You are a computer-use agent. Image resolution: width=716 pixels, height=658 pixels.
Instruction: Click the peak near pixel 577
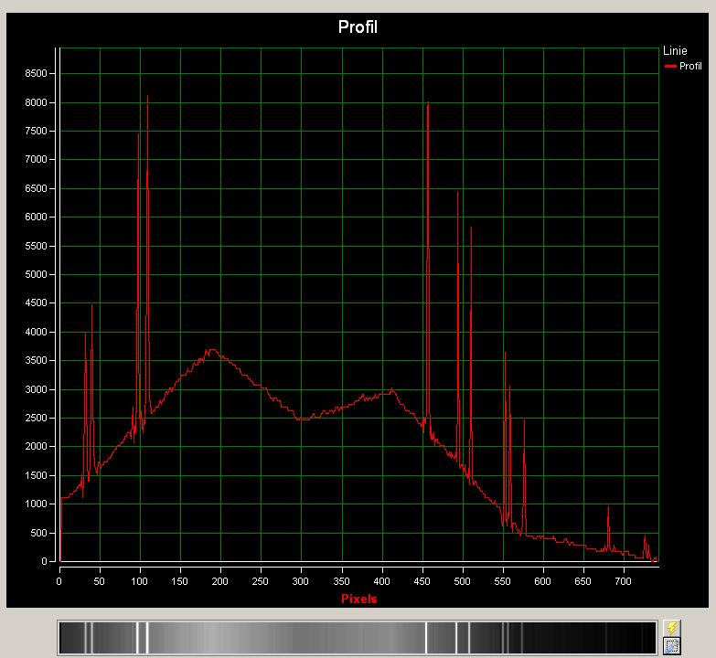click(x=524, y=422)
